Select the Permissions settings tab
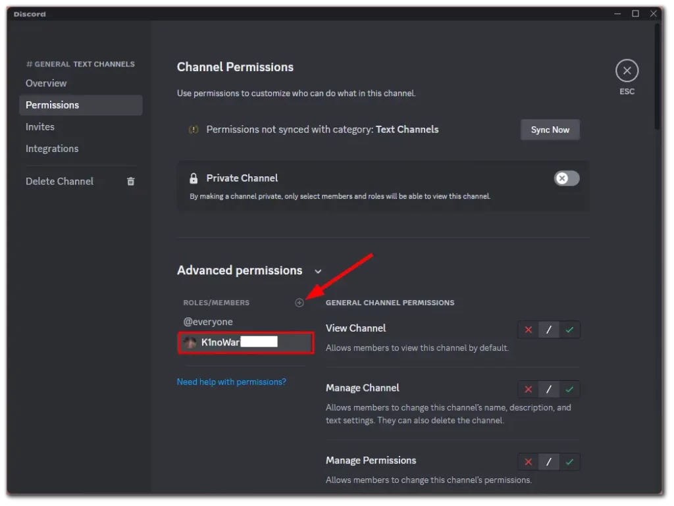The image size is (674, 506). (81, 105)
